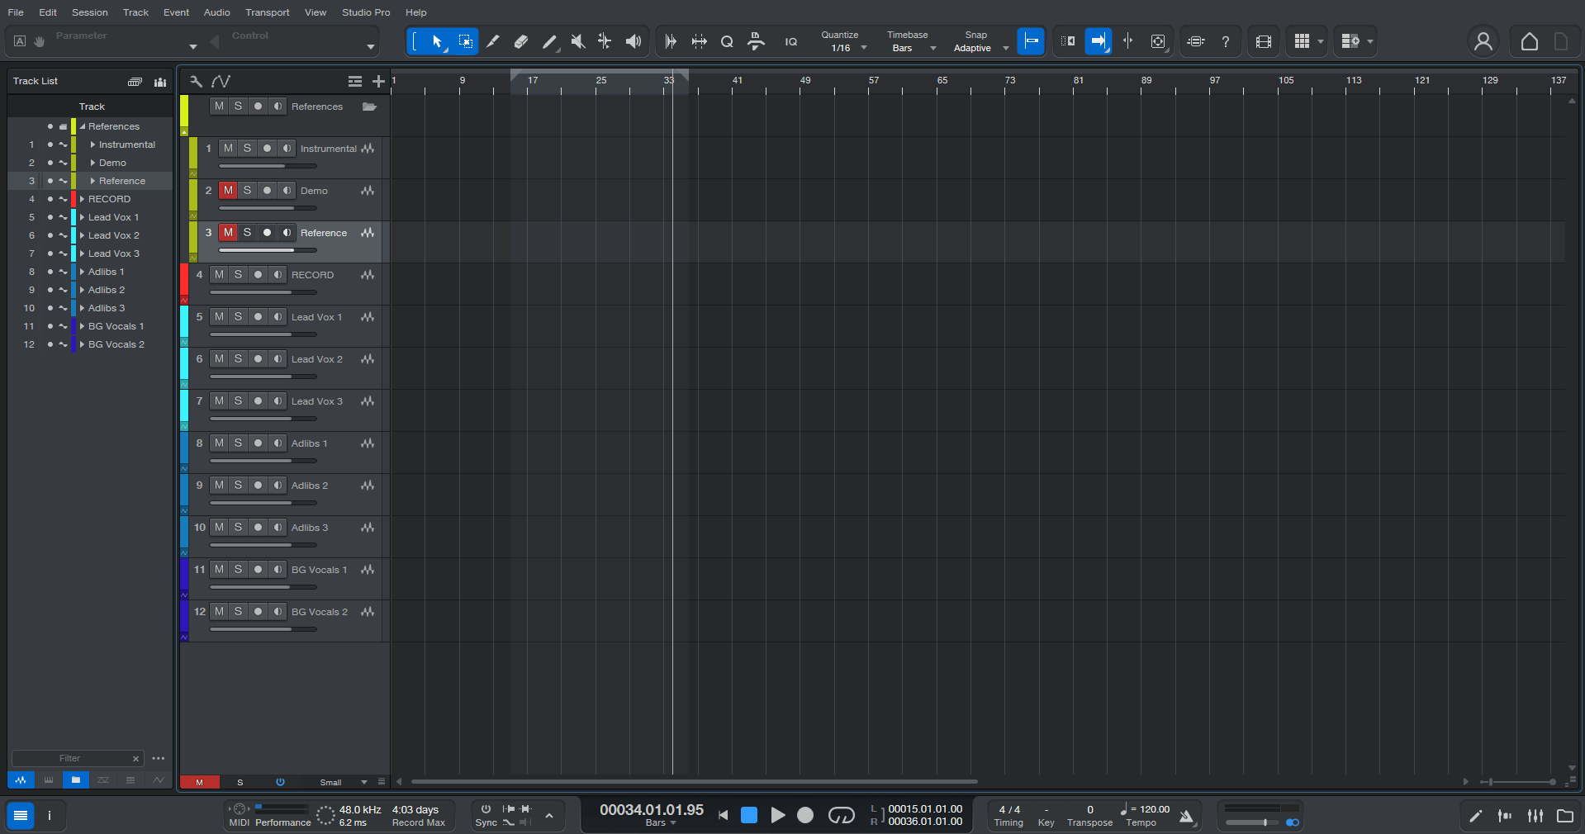Open the Quantize value dropdown
The height and width of the screenshot is (834, 1585).
862,47
